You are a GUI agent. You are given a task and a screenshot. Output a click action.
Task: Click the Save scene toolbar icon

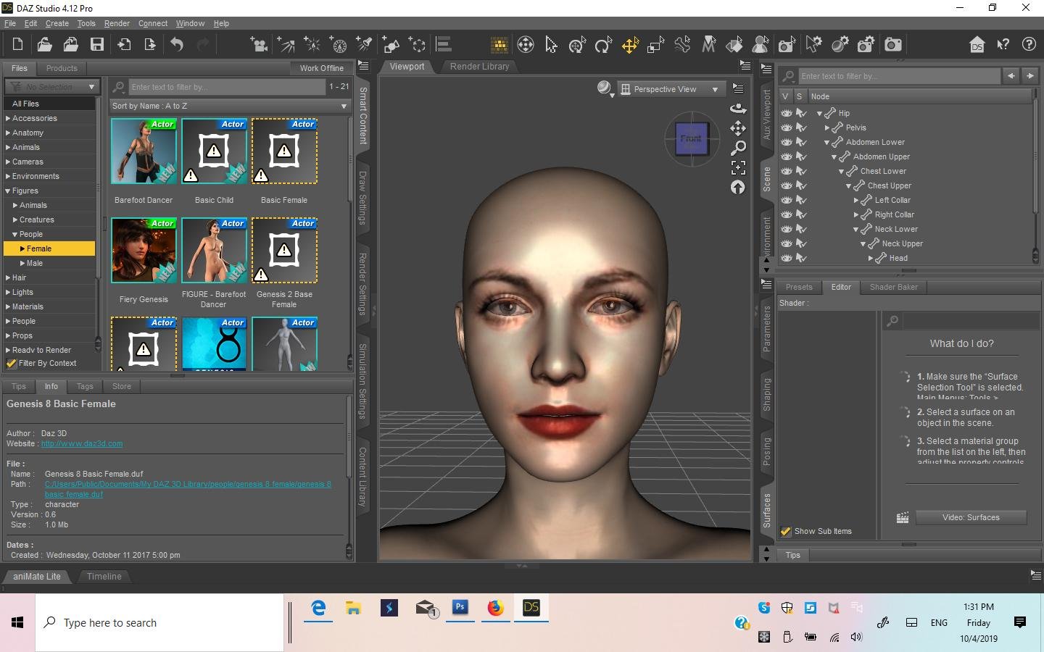click(x=97, y=45)
